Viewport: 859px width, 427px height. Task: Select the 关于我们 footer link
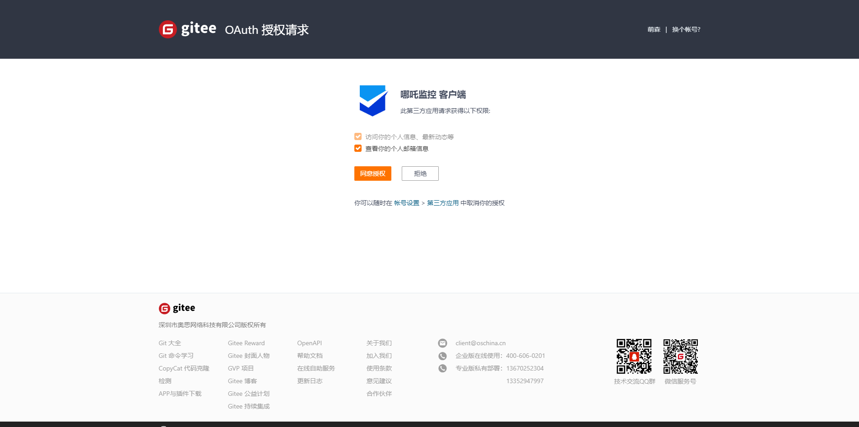(379, 343)
